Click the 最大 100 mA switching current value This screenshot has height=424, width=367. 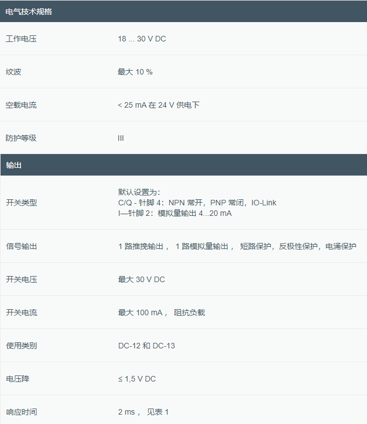tap(140, 312)
